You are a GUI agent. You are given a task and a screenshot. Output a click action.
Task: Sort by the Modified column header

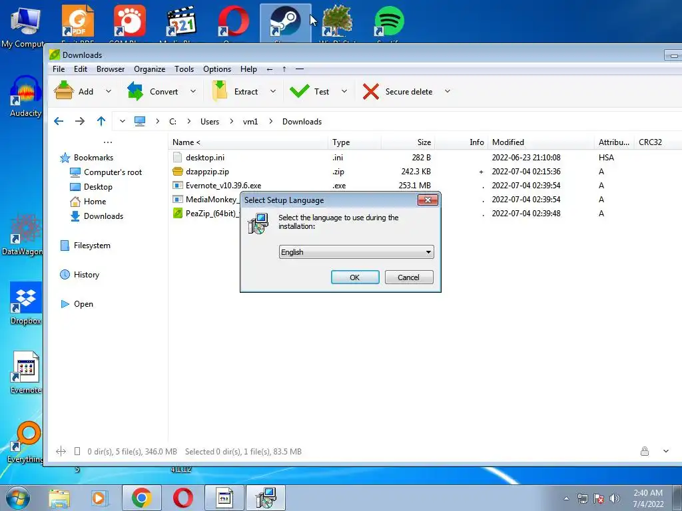coord(541,142)
